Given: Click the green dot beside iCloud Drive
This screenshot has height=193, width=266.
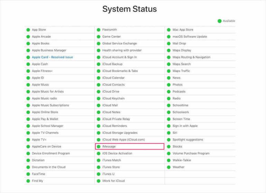Looking at the screenshot, I should (98, 91).
